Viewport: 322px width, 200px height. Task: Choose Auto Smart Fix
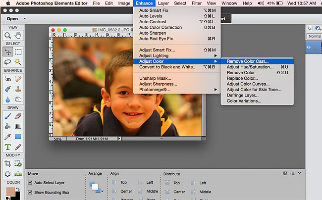(x=177, y=10)
